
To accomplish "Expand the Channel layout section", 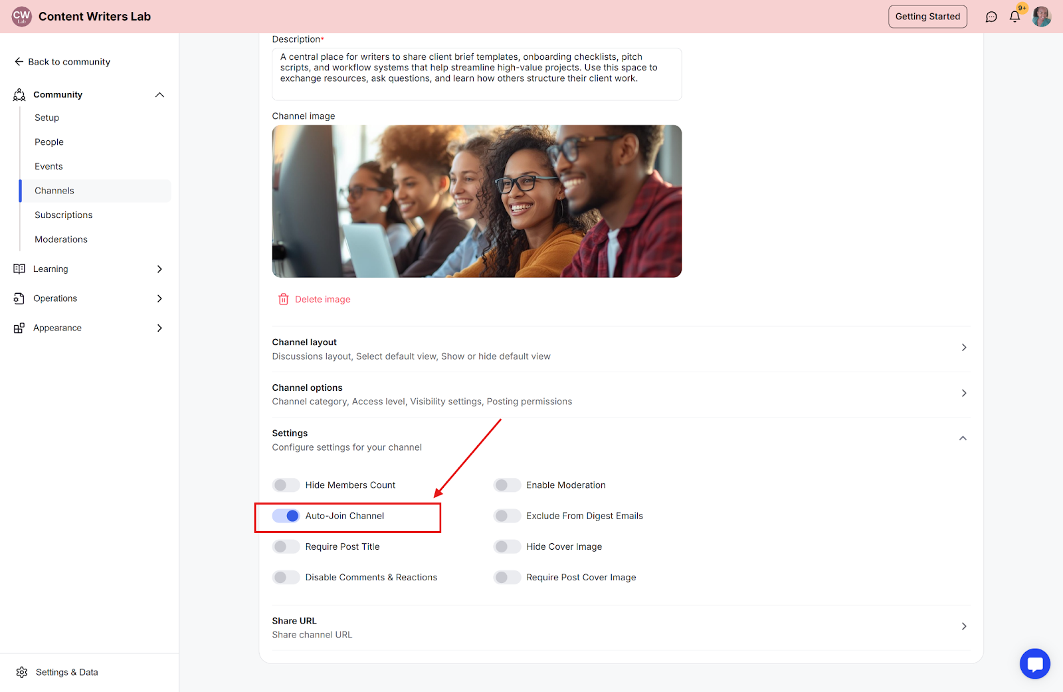I will (621, 349).
